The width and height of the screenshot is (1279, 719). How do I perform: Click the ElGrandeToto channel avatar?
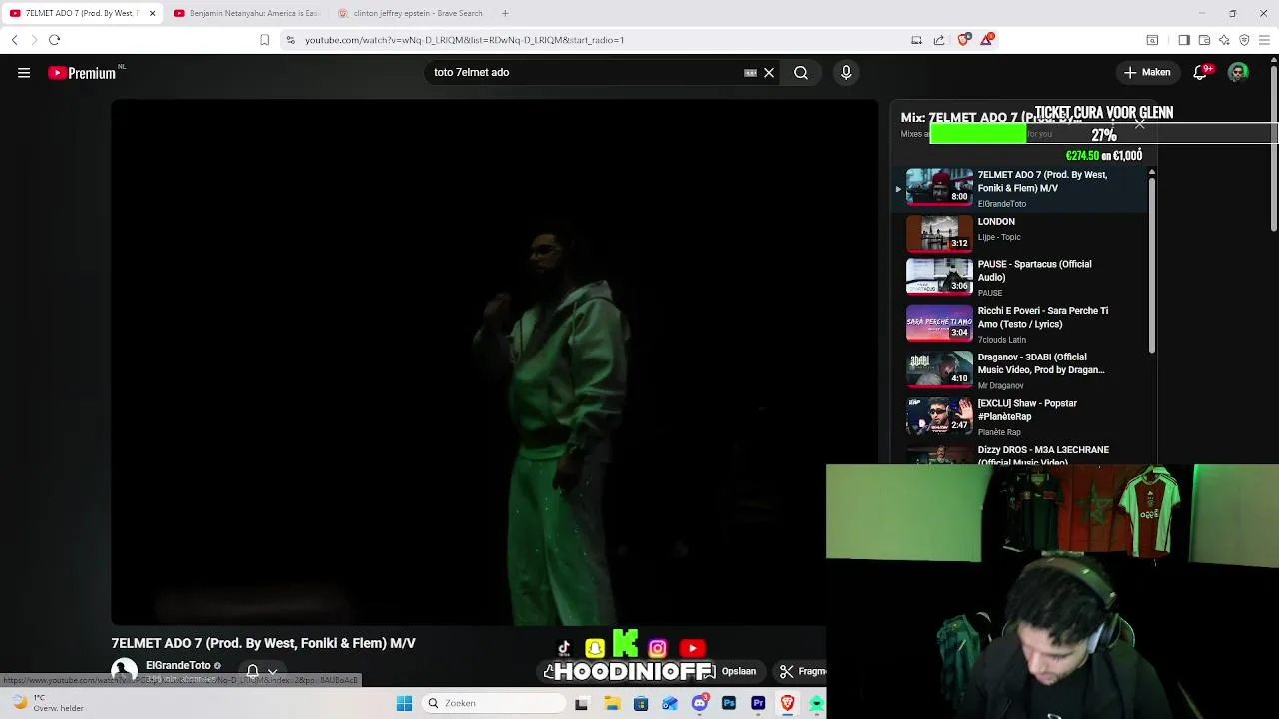[x=124, y=671]
